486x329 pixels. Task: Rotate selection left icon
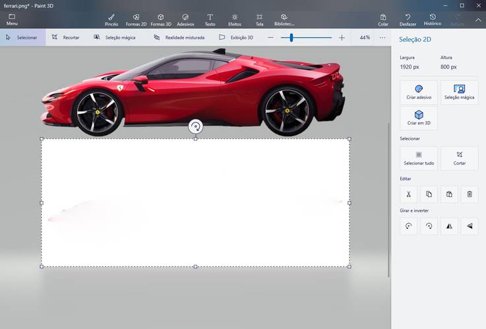pyautogui.click(x=408, y=226)
